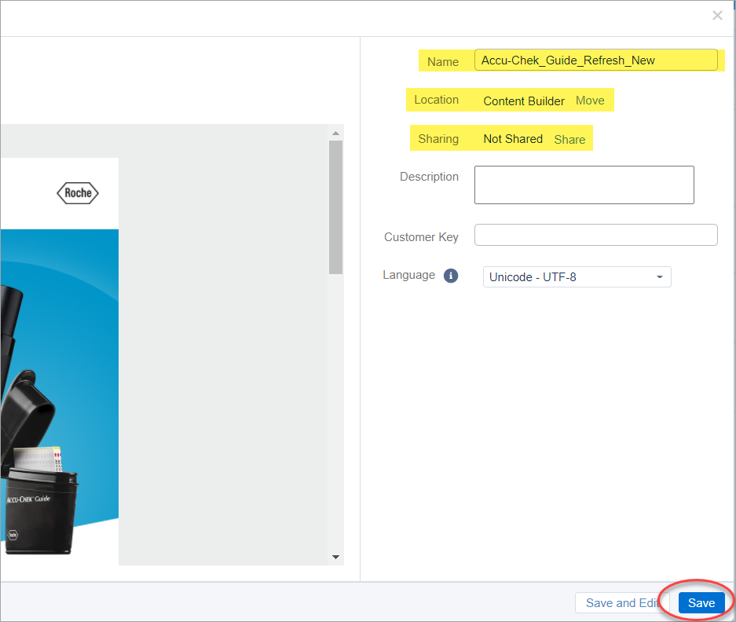The image size is (736, 622).
Task: Click the Roche logo in the email preview
Action: tap(78, 193)
